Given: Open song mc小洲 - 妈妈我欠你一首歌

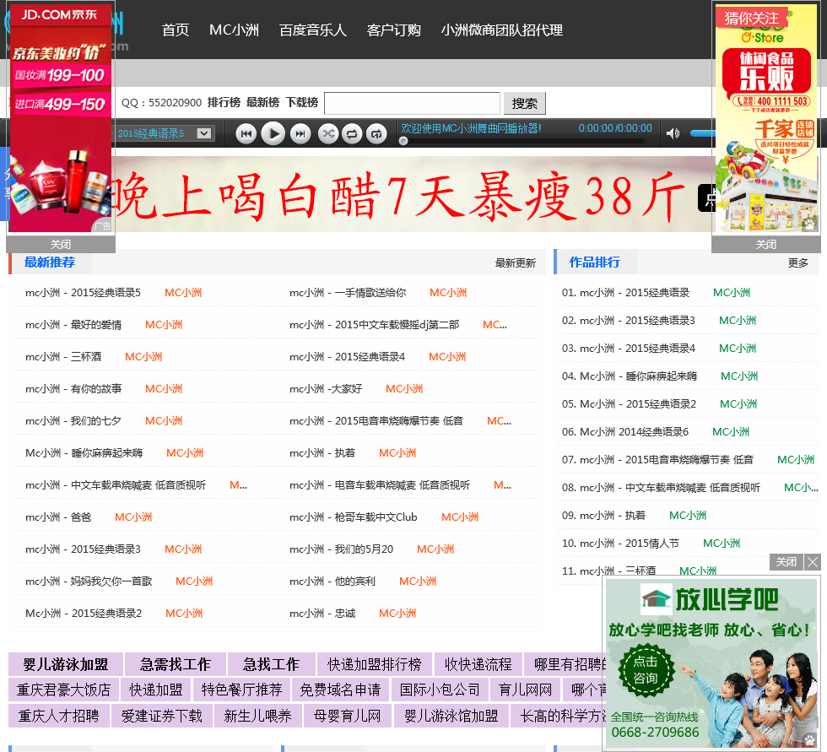Looking at the screenshot, I should point(89,582).
